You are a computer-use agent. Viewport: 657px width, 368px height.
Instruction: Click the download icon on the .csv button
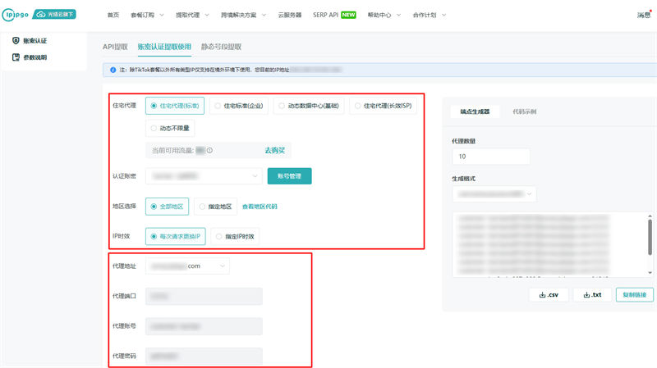tap(542, 295)
